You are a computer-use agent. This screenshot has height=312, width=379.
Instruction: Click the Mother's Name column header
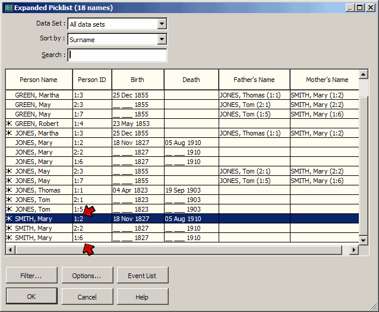point(324,80)
